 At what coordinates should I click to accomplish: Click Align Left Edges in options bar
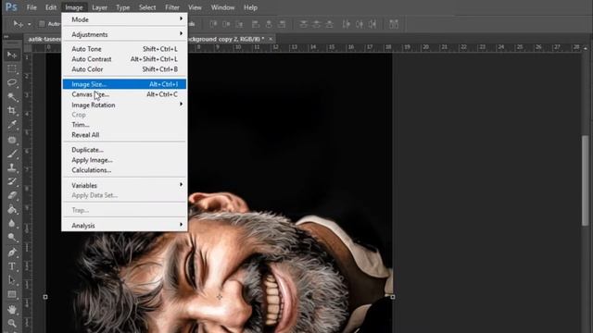(x=256, y=24)
